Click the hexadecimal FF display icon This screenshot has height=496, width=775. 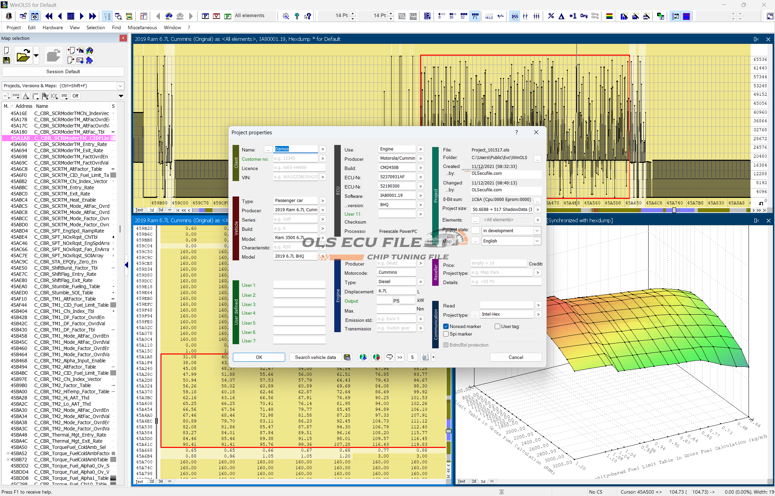click(x=525, y=16)
